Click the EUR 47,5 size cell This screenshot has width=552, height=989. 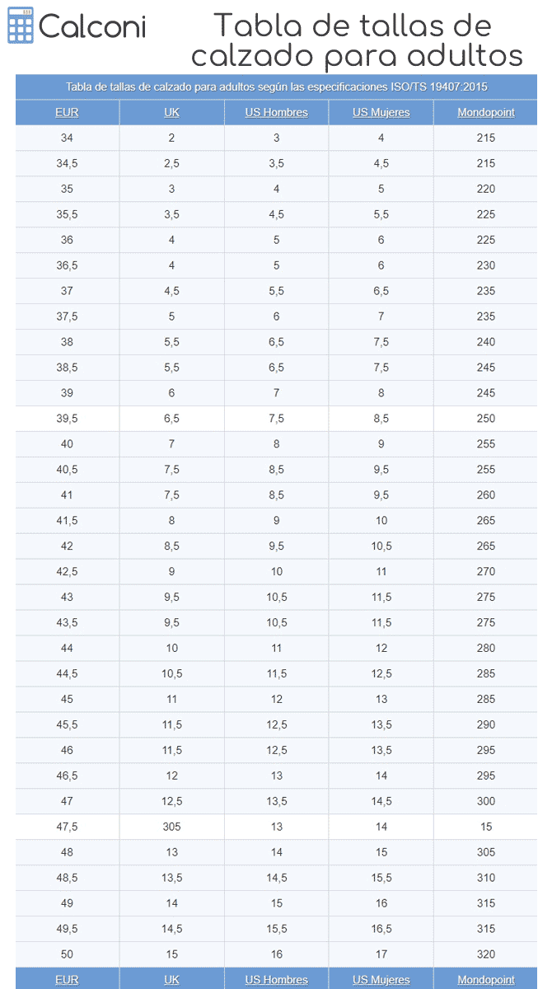67,827
